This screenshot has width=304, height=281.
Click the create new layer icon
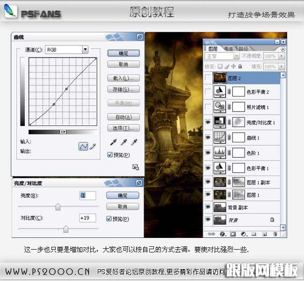coord(264,233)
